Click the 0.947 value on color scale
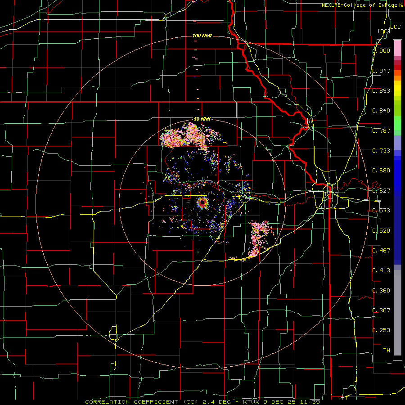The width and height of the screenshot is (405, 405). 381,71
